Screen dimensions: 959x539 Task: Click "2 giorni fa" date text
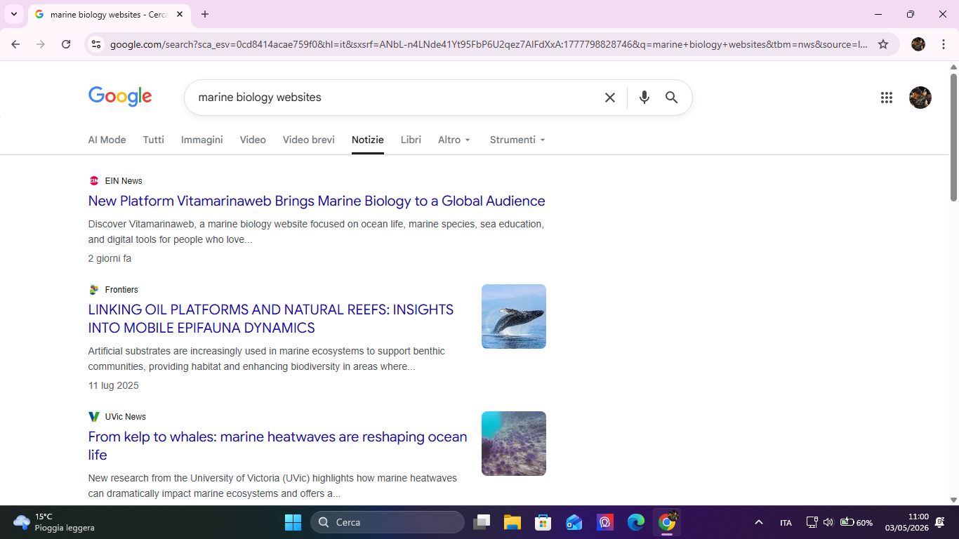point(110,258)
